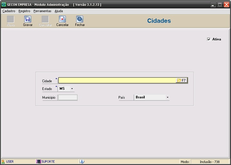Image resolution: width=231 pixels, height=165 pixels.
Task: Maximize the GECON EMPRESA window
Action: 220,4
